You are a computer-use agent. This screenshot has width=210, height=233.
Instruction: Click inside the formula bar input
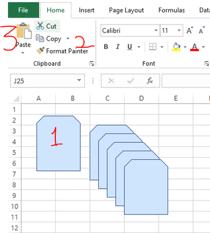tap(186, 80)
